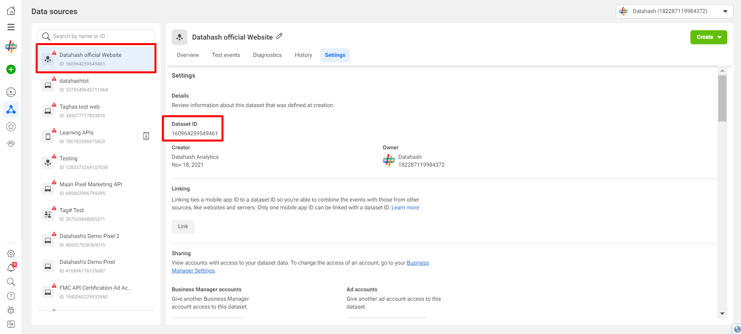Click the Dataset ID value 160964259549461
The image size is (741, 334).
click(x=194, y=133)
